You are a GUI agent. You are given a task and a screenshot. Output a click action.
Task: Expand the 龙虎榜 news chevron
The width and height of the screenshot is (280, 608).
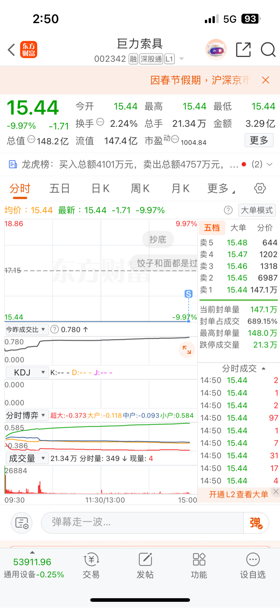coord(270,165)
